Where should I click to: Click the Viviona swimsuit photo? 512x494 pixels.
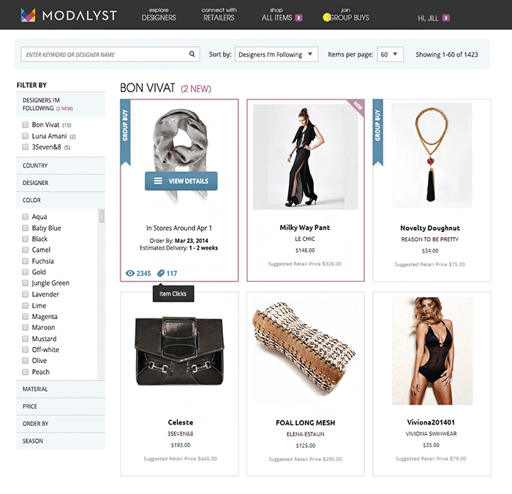coord(432,351)
